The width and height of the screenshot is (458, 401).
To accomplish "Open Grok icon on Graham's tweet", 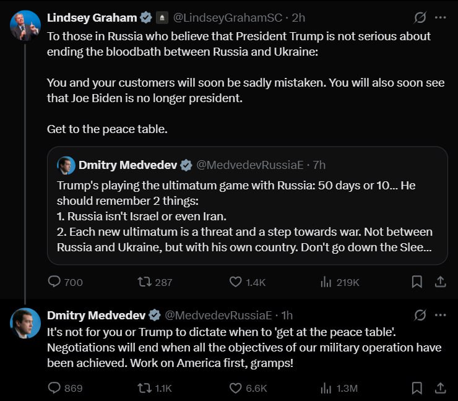I will pos(419,17).
